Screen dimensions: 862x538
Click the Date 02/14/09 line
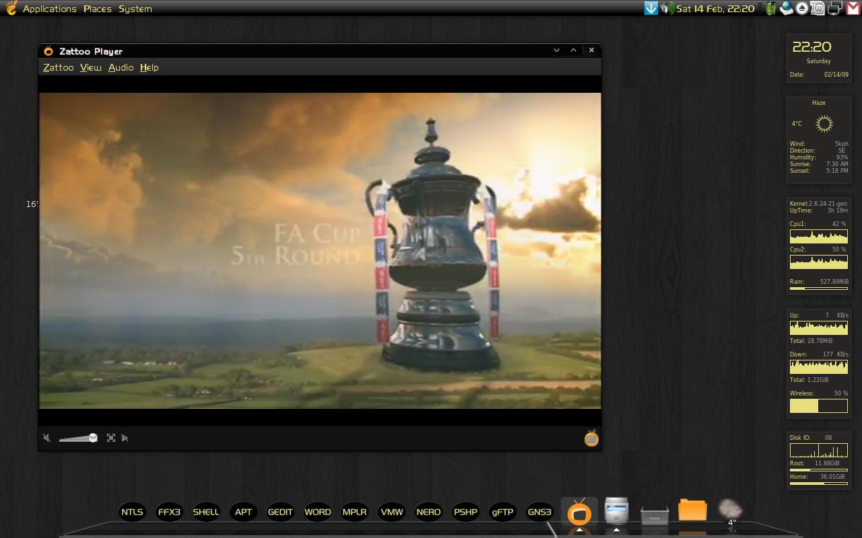click(x=819, y=75)
